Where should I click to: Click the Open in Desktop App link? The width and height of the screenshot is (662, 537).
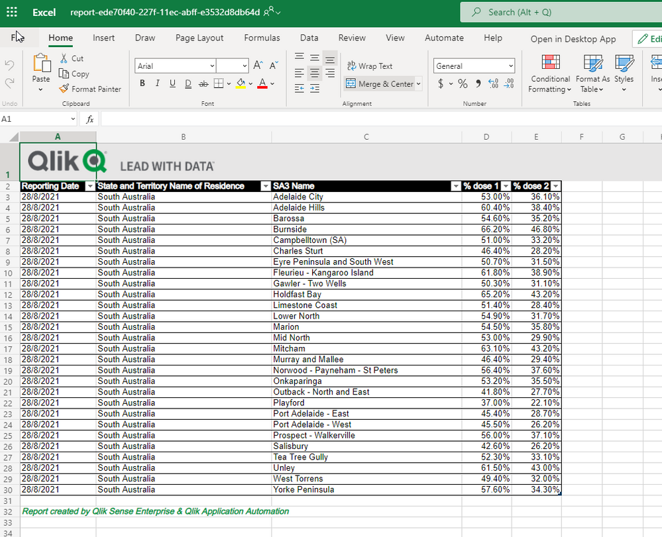click(573, 38)
